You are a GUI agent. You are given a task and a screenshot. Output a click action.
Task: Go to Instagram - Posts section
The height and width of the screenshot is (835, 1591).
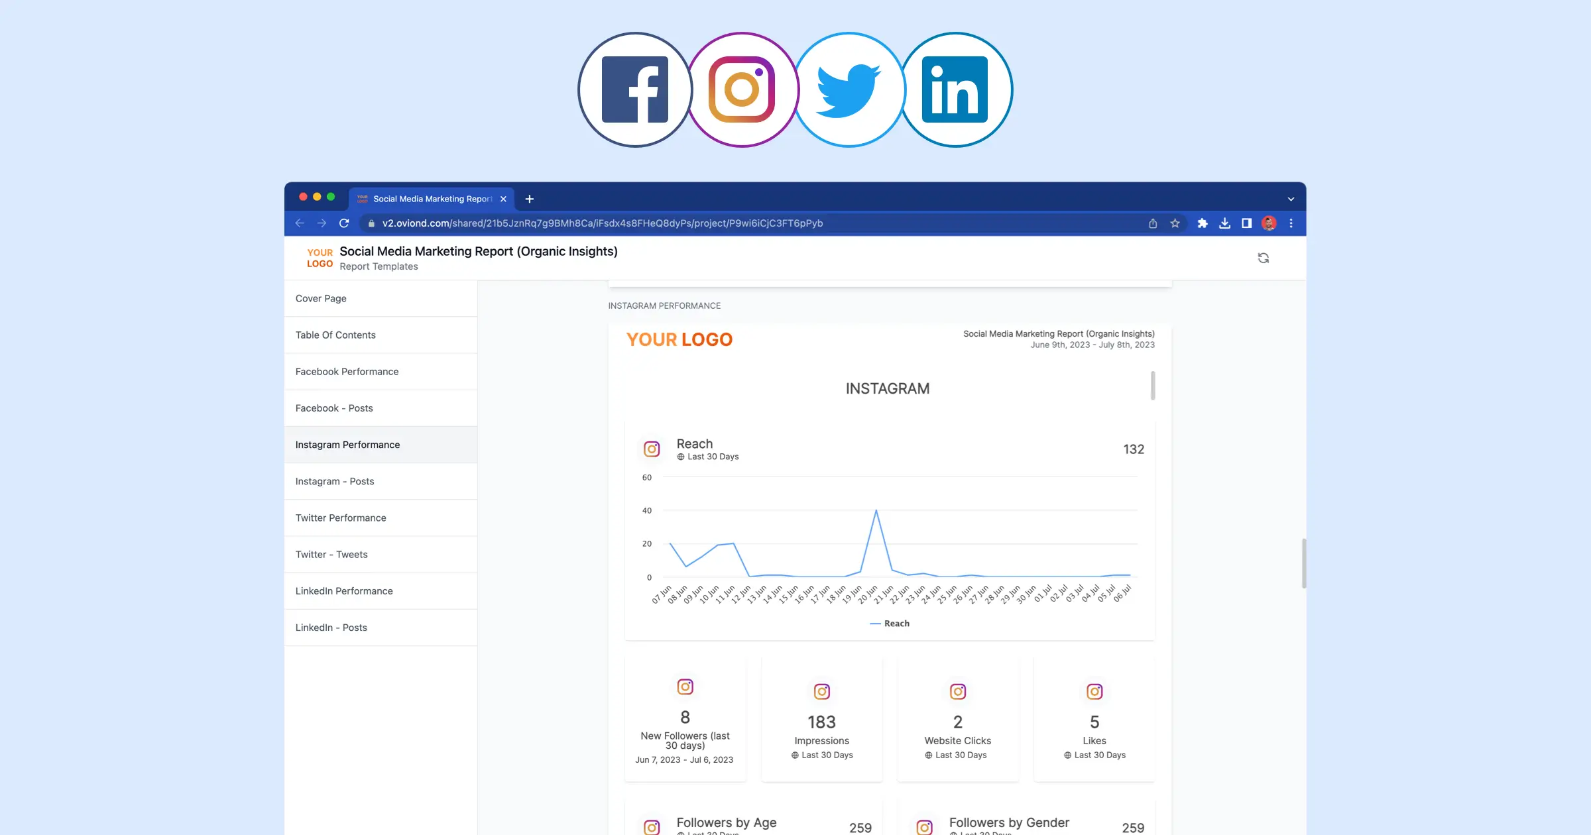(381, 481)
